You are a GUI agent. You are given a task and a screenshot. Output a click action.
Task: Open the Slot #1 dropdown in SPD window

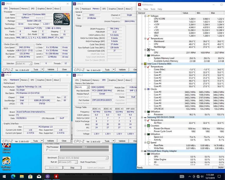point(88,87)
